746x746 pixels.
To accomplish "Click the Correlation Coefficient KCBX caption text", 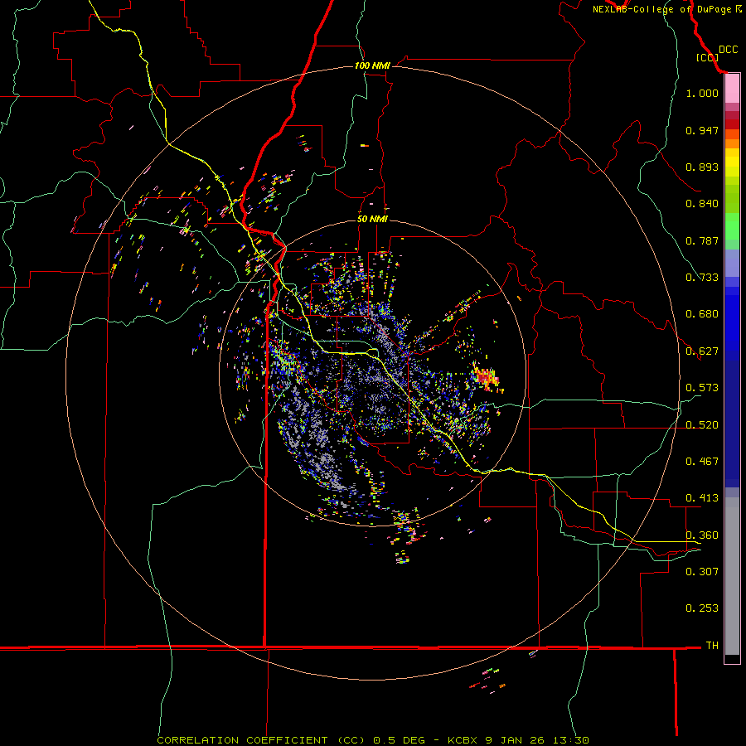I will point(373,740).
